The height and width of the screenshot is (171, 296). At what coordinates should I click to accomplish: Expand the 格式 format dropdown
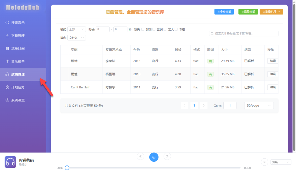[76, 29]
